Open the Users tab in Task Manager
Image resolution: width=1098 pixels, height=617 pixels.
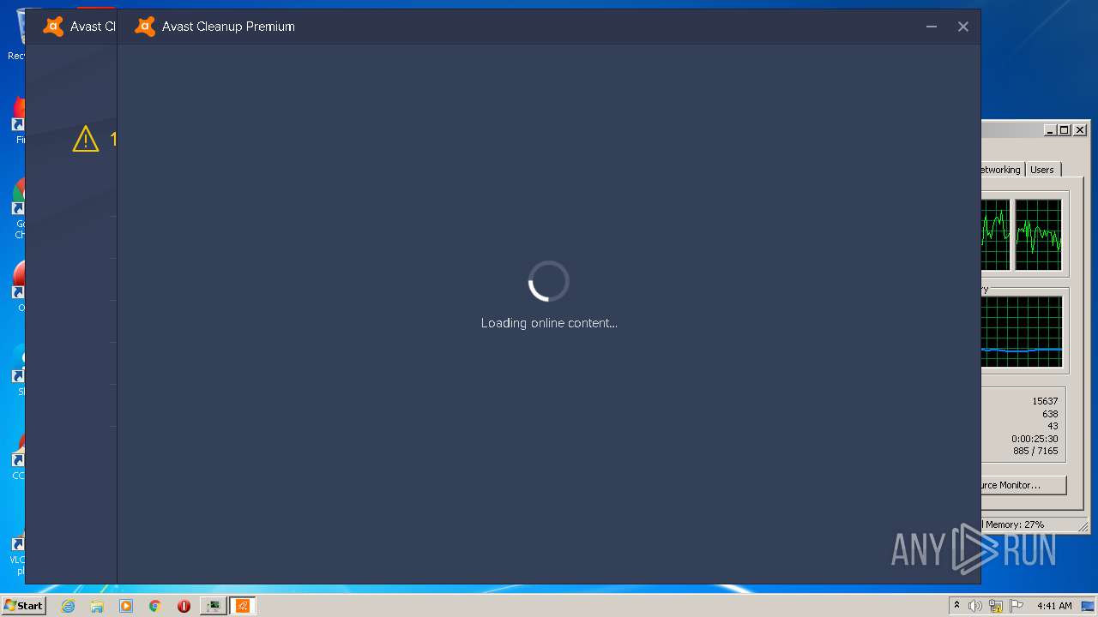pyautogui.click(x=1042, y=170)
